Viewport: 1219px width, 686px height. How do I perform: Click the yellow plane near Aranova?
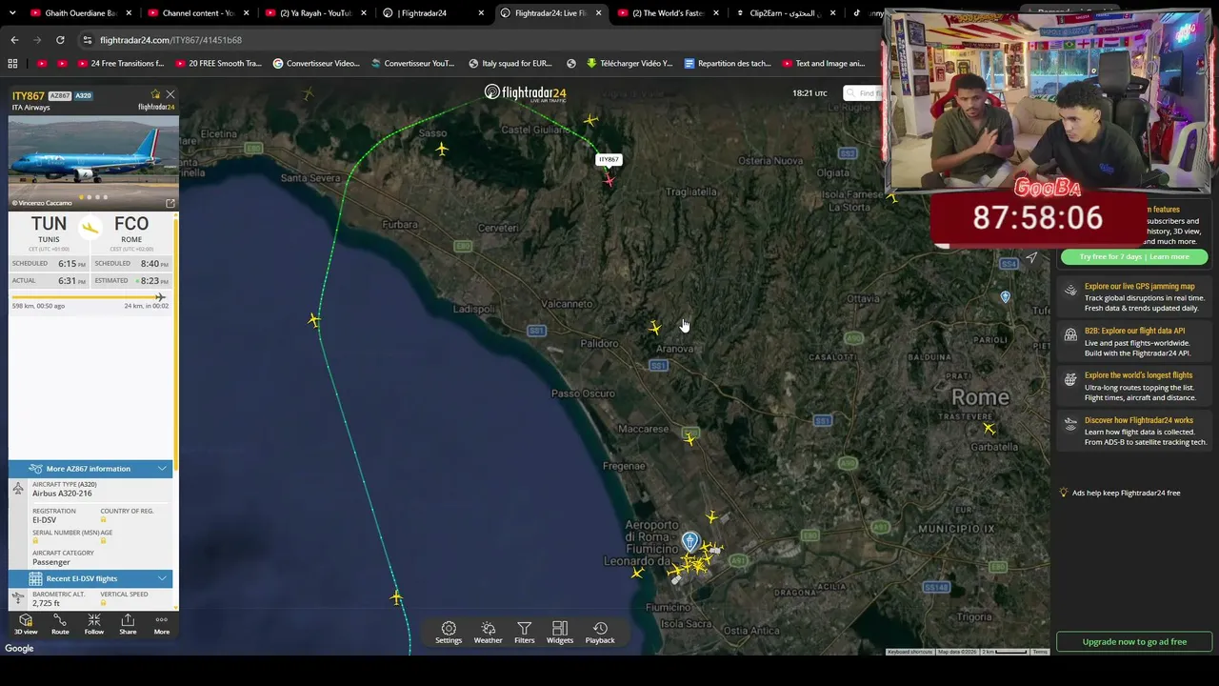[654, 328]
